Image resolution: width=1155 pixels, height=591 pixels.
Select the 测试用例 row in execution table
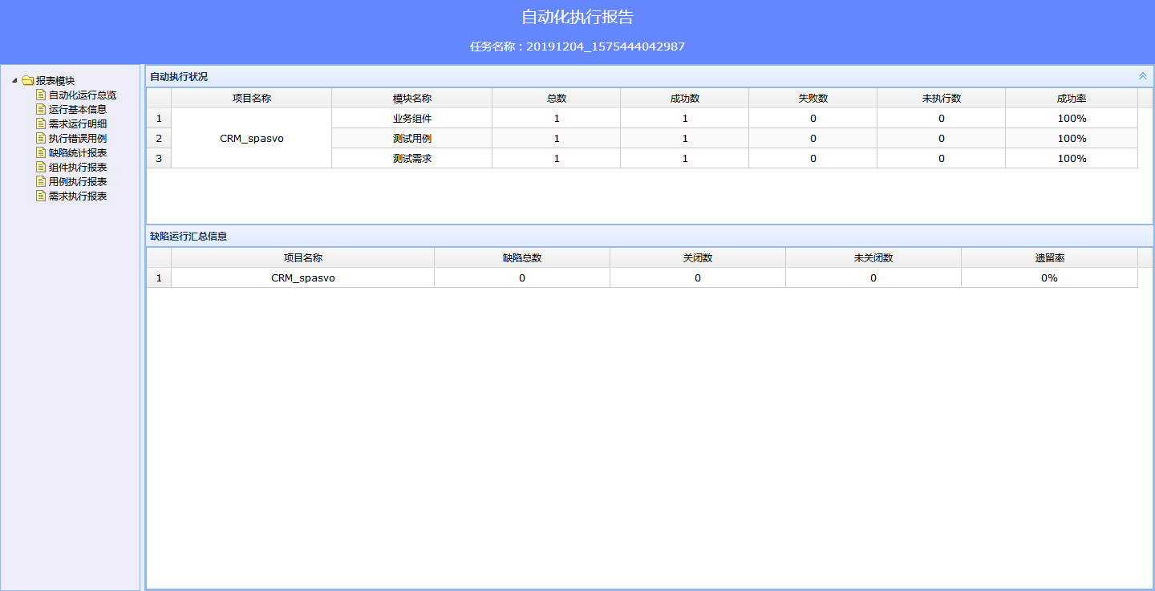411,138
